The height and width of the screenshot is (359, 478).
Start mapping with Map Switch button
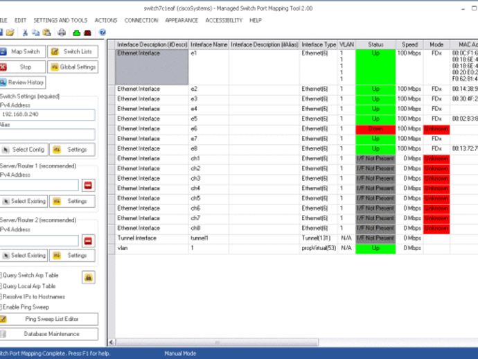[22, 51]
